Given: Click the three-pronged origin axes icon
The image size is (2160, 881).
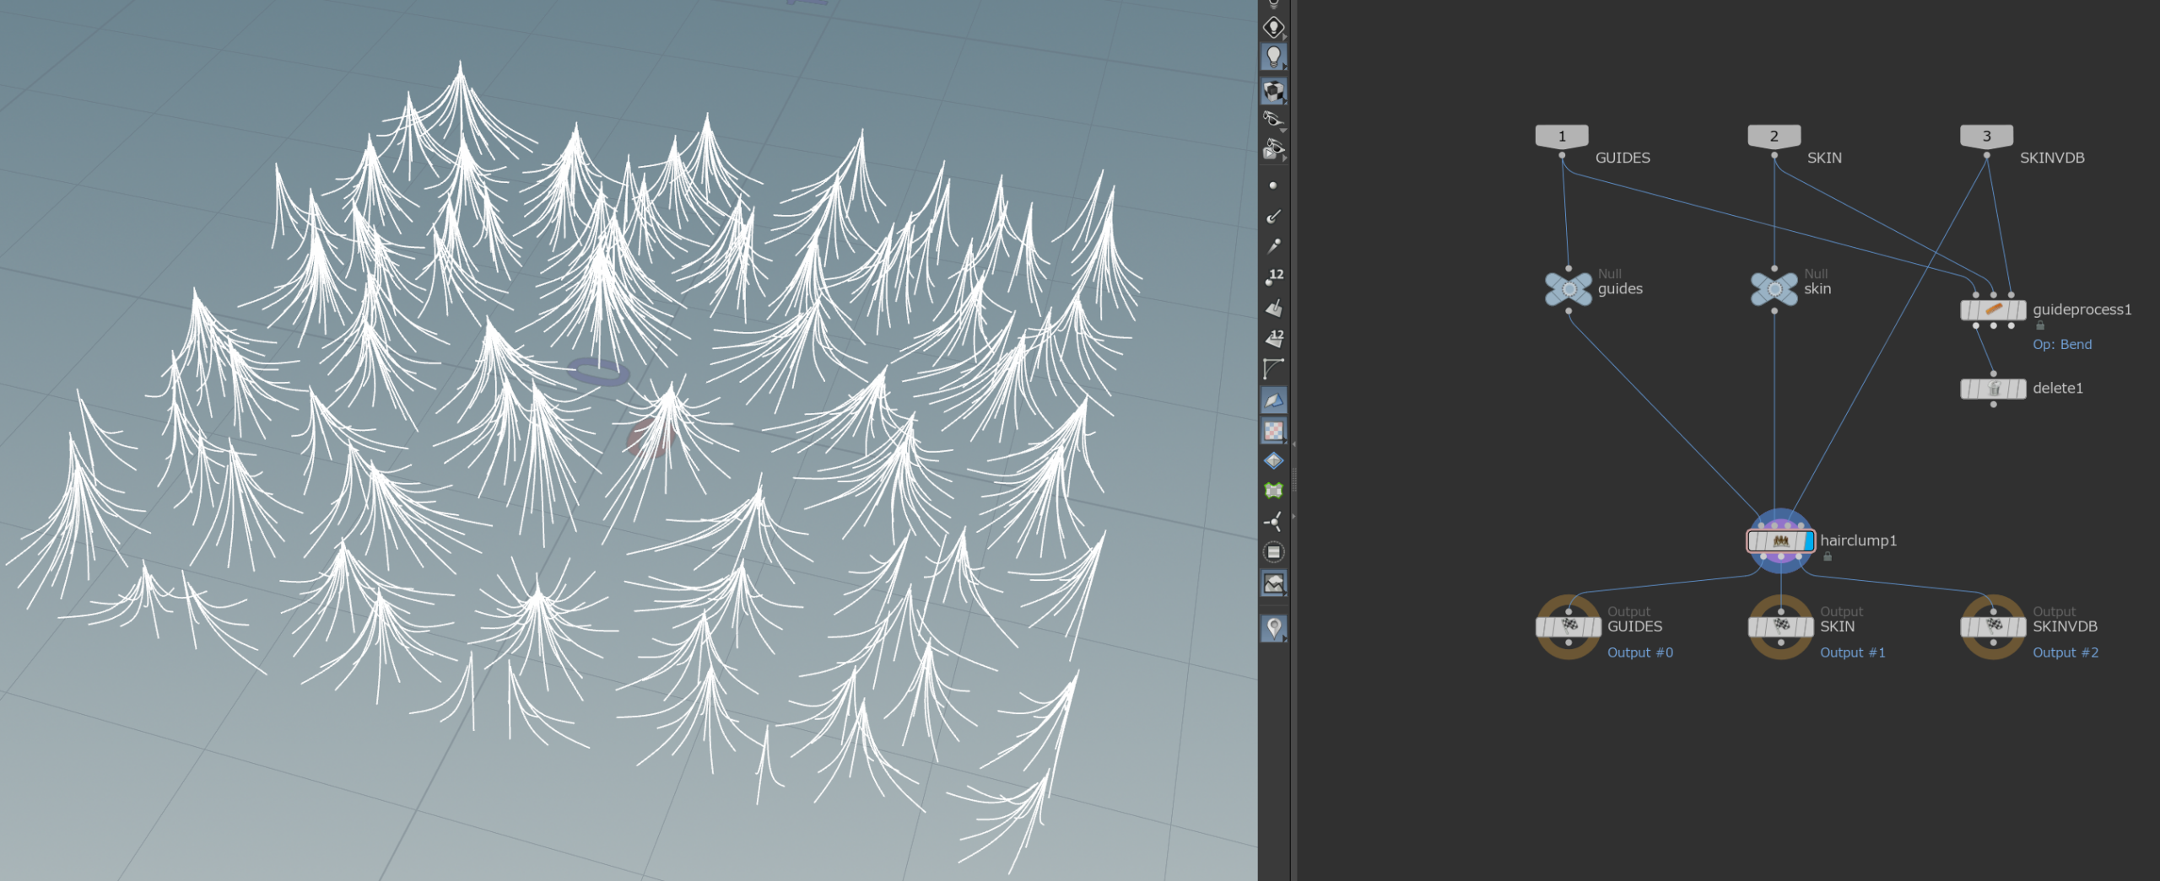Looking at the screenshot, I should coord(1273,522).
